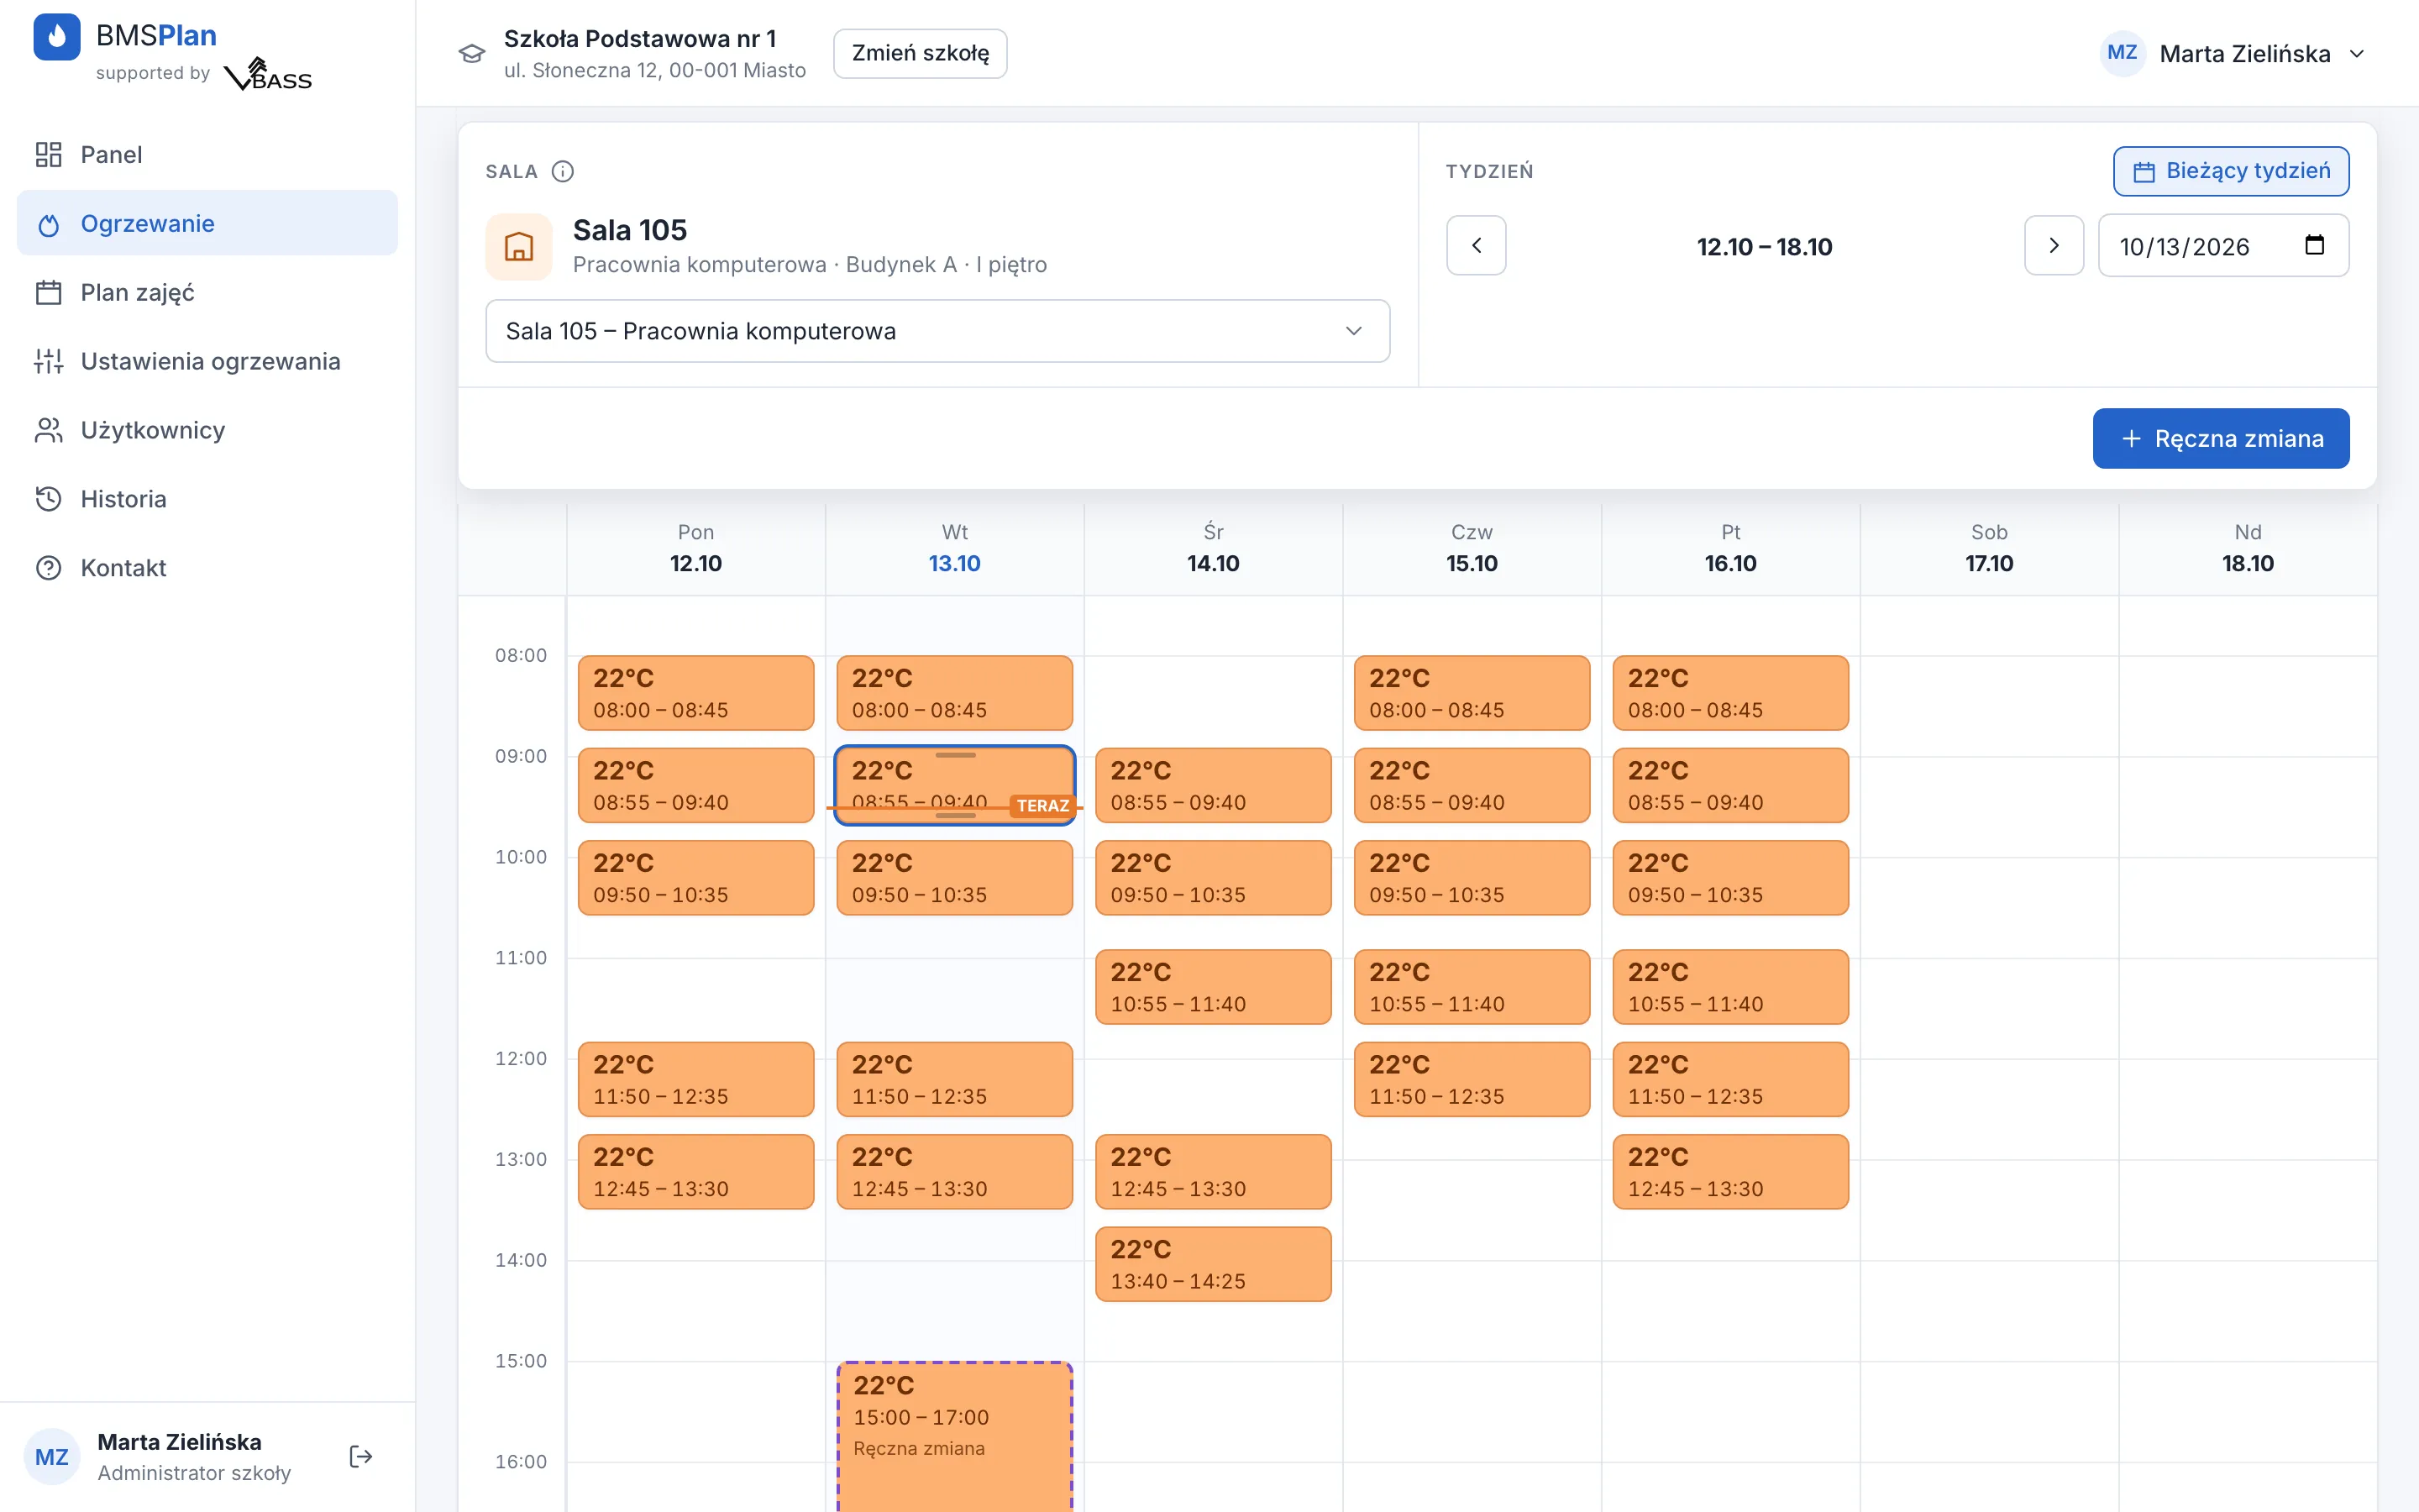Image resolution: width=2419 pixels, height=1512 pixels.
Task: Open Kontakt in the sidebar
Action: coord(207,568)
